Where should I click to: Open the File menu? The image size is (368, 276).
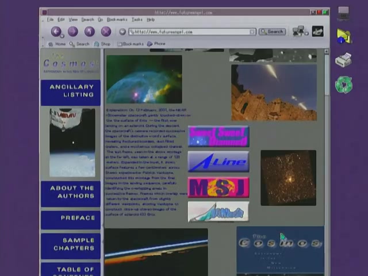pos(50,20)
